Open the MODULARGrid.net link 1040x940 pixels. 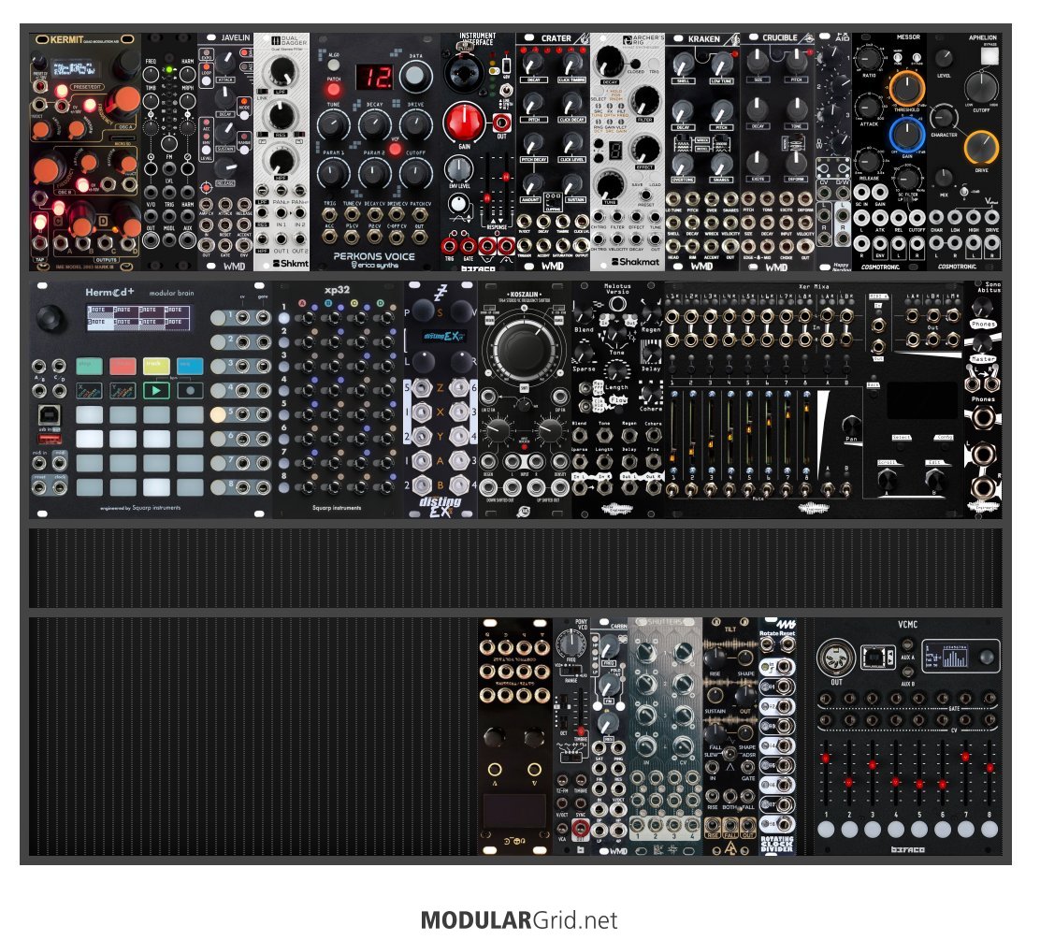(519, 920)
